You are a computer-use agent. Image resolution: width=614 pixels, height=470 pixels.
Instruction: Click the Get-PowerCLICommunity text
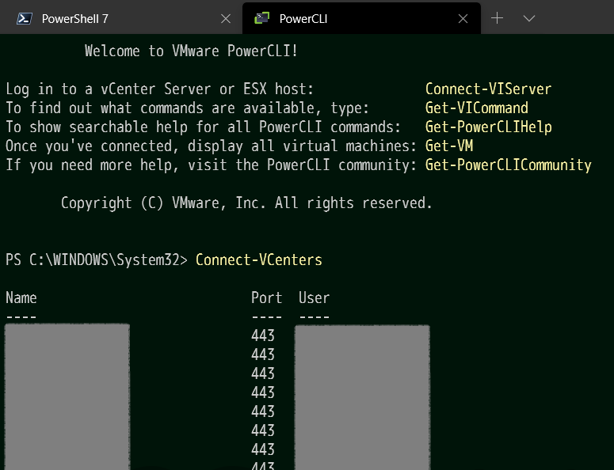509,165
